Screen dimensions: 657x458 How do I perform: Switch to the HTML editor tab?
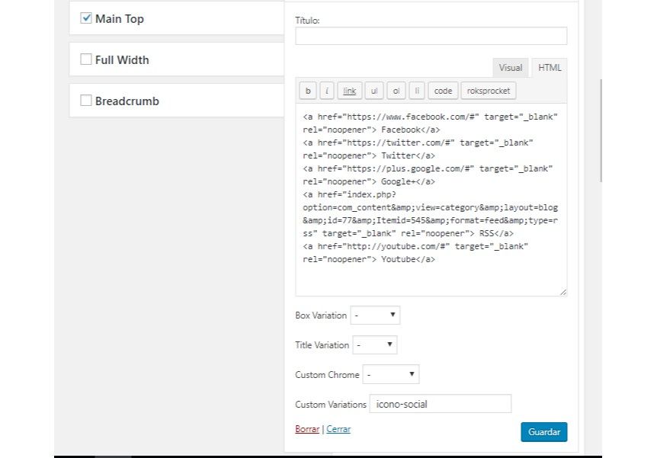[550, 68]
